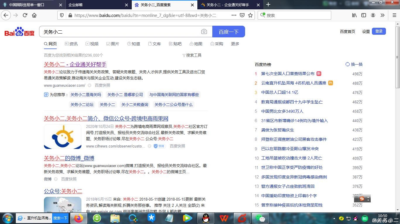The width and height of the screenshot is (400, 224).
Task: Reload the current Baidu page
Action: tap(25, 15)
